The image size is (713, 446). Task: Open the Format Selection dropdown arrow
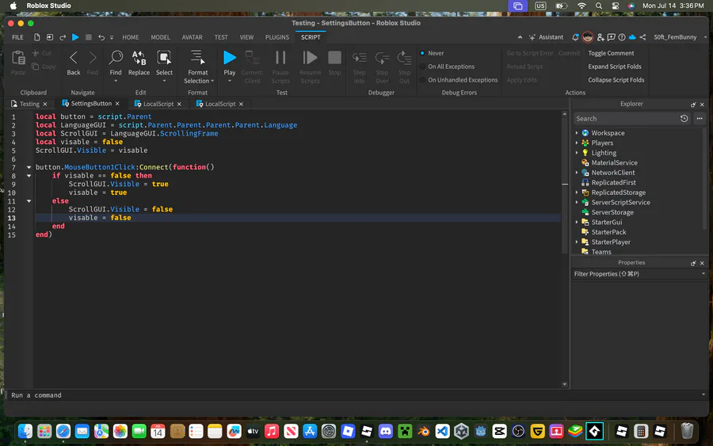tap(212, 81)
